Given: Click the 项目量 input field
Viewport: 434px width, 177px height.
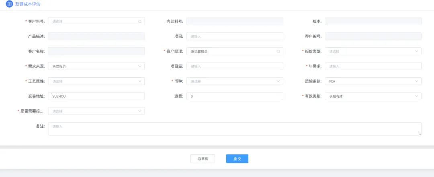Looking at the screenshot, I should (235, 66).
